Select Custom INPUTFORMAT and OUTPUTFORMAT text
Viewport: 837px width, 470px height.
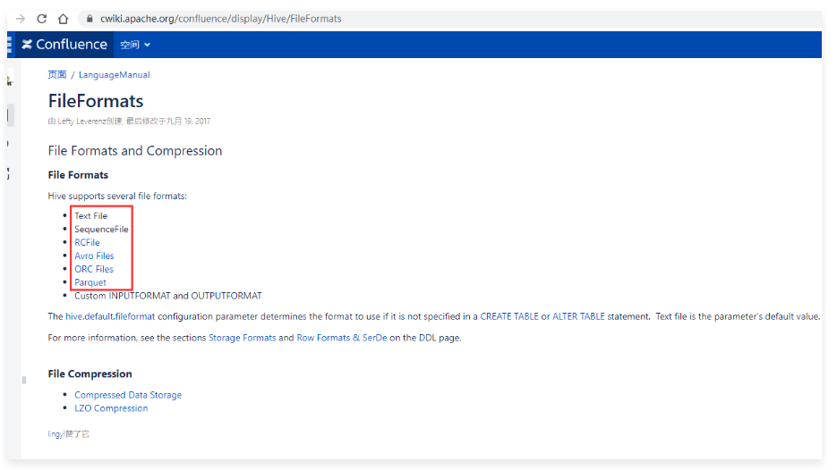pyautogui.click(x=168, y=296)
